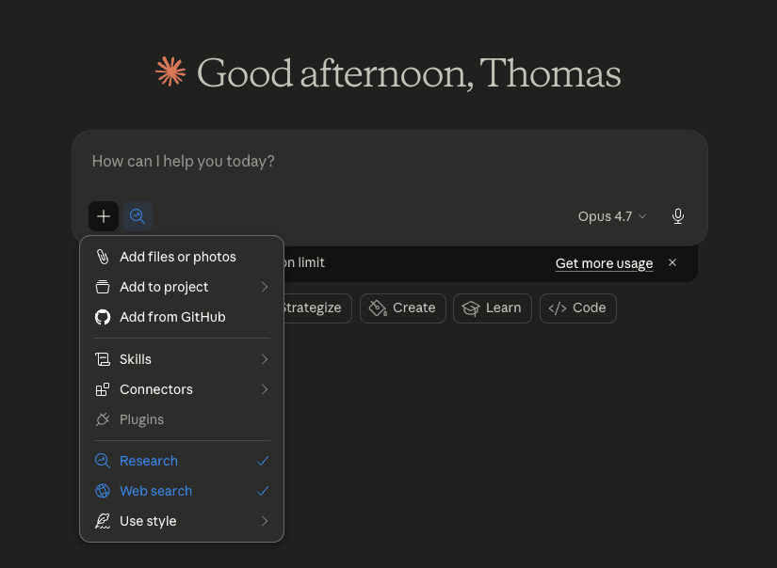Click the Research mode icon in composer
The height and width of the screenshot is (568, 777).
(138, 216)
